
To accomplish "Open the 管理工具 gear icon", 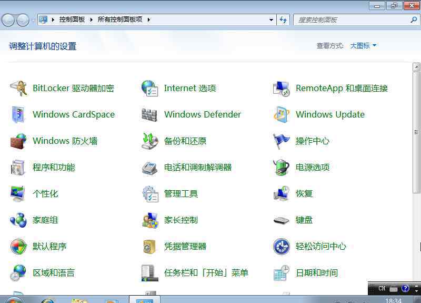I will (x=150, y=193).
